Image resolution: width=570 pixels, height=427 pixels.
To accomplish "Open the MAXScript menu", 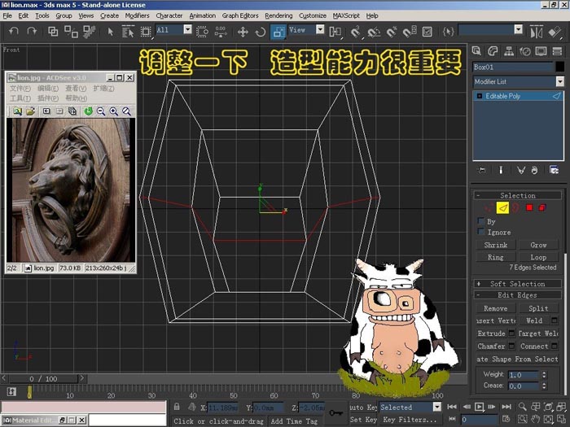I will pyautogui.click(x=346, y=15).
